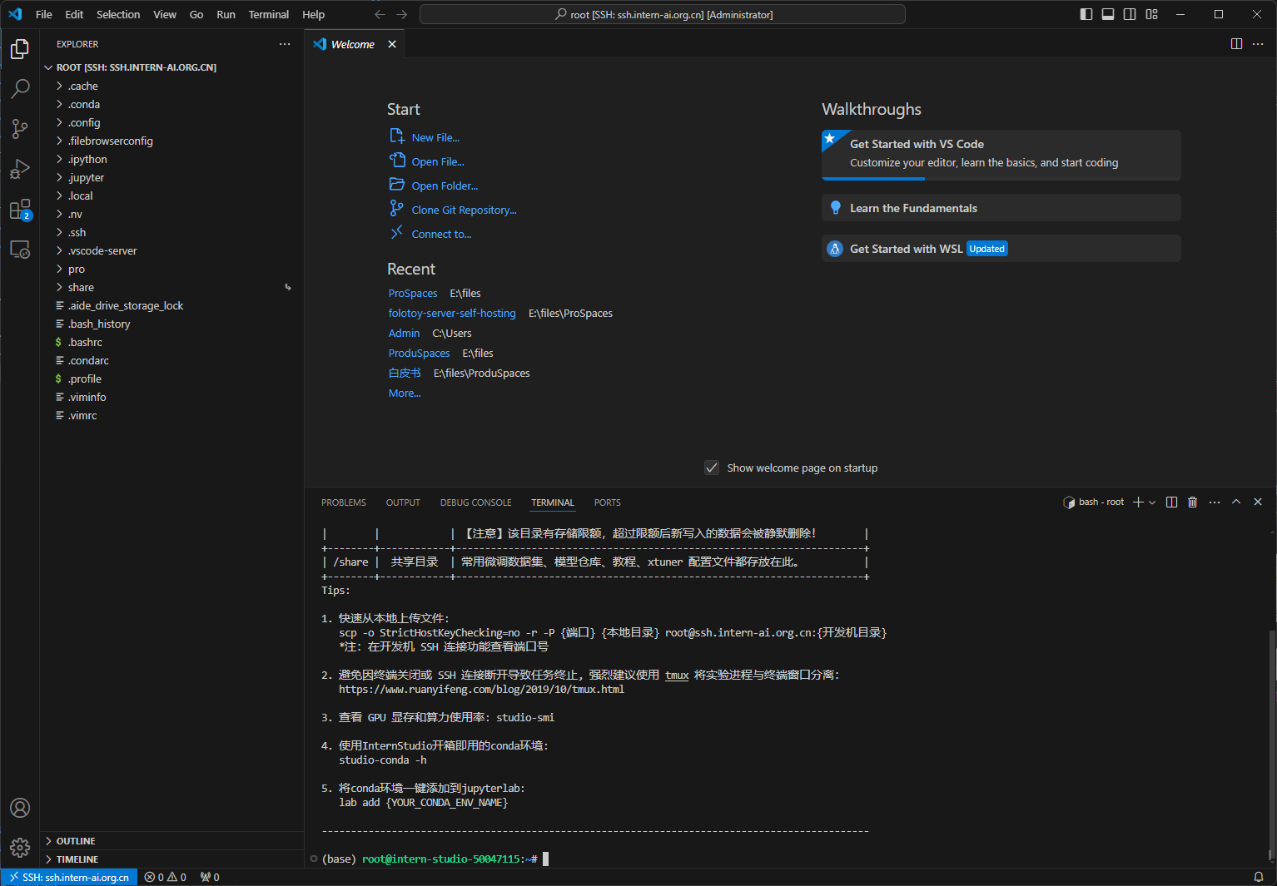
Task: Click the Explorer views and more actions ellipsis
Action: (x=285, y=44)
